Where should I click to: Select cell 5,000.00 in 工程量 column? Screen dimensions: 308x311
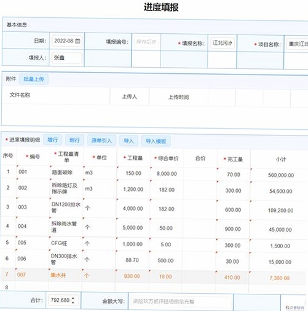click(x=133, y=228)
